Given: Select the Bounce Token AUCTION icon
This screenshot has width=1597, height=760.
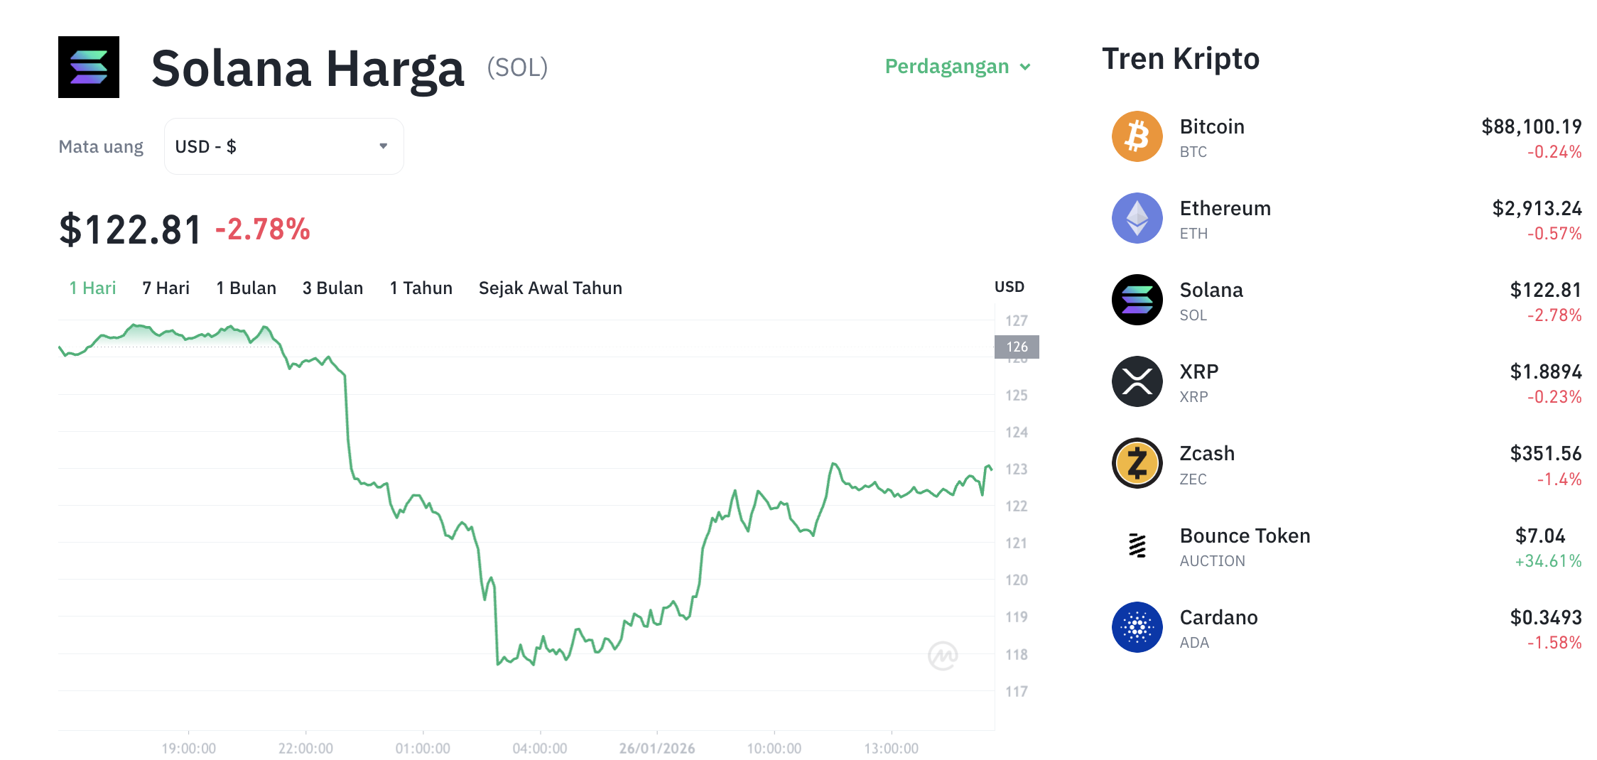Looking at the screenshot, I should (1137, 545).
